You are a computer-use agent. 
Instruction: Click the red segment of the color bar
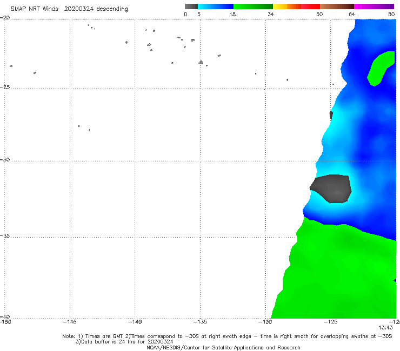point(310,6)
